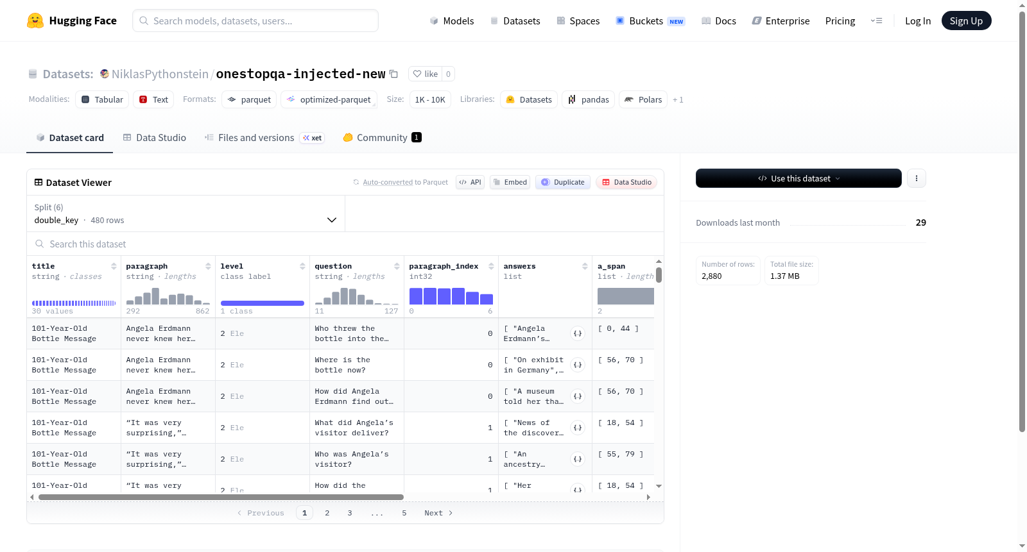Open the NiklasPythonstein profile link
The width and height of the screenshot is (1027, 552).
point(160,74)
